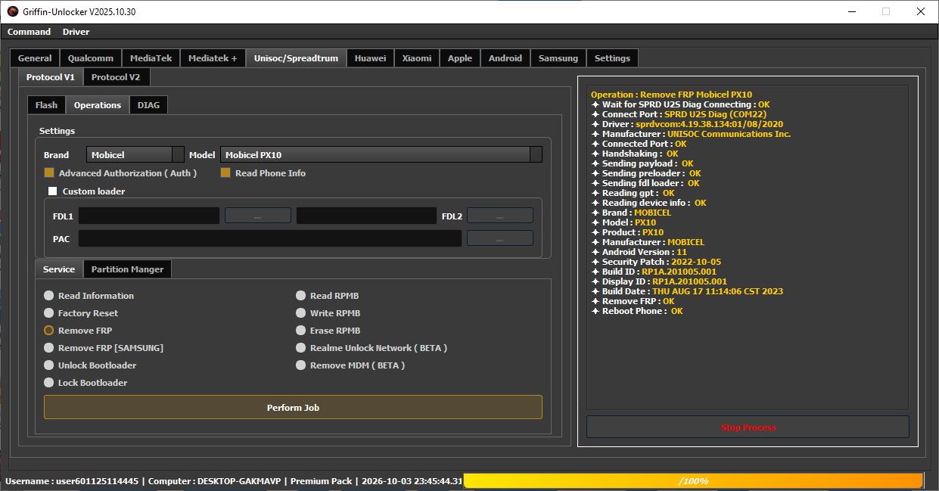Open the Settings tab

612,58
